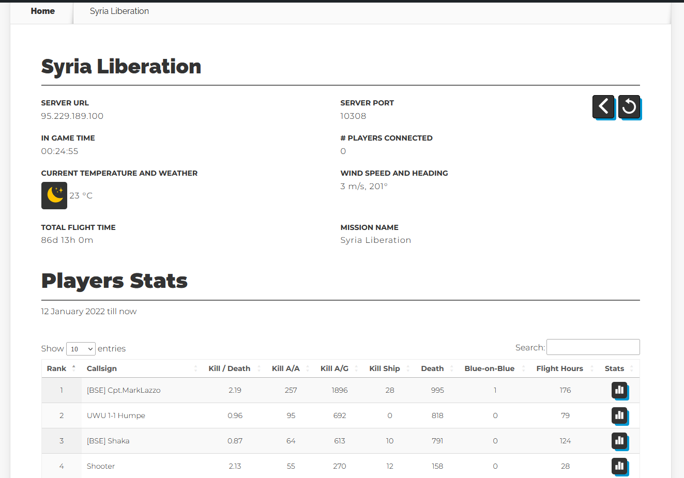The width and height of the screenshot is (684, 478).
Task: Sort table by Kill / Death column
Action: click(x=235, y=368)
